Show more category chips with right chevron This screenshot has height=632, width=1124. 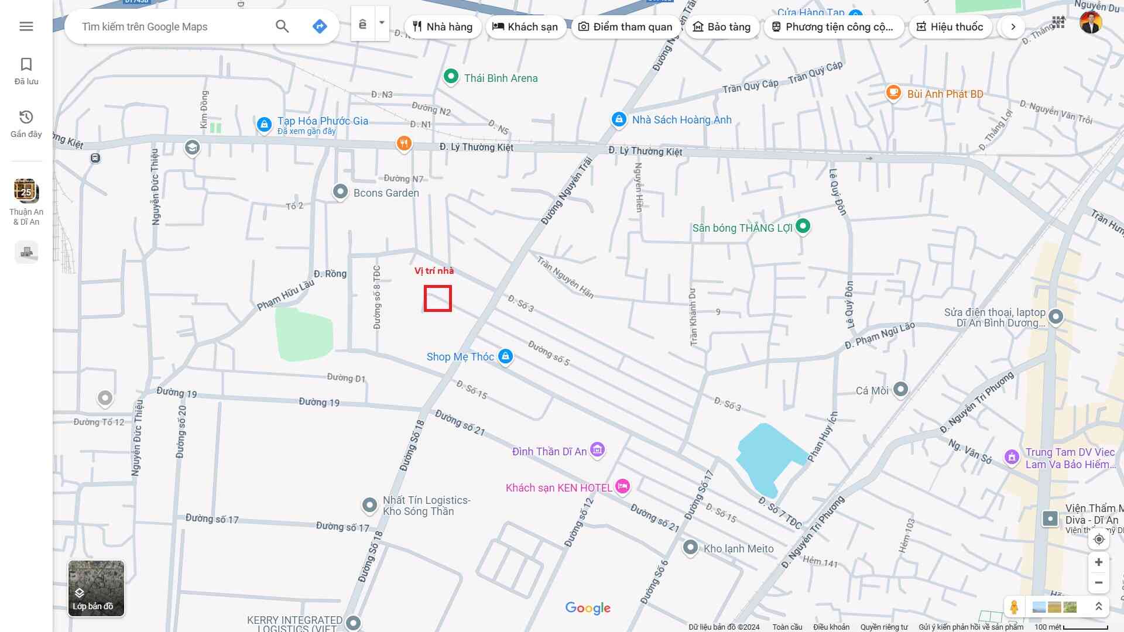pos(1013,27)
